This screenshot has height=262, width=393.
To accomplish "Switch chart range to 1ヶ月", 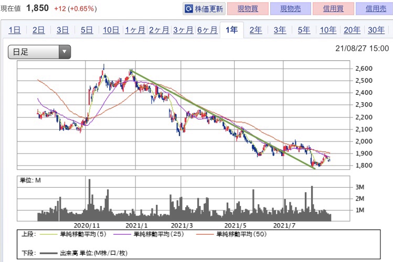I will pos(135,30).
